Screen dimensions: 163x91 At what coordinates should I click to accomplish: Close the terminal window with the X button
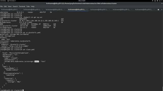click(162, 3)
